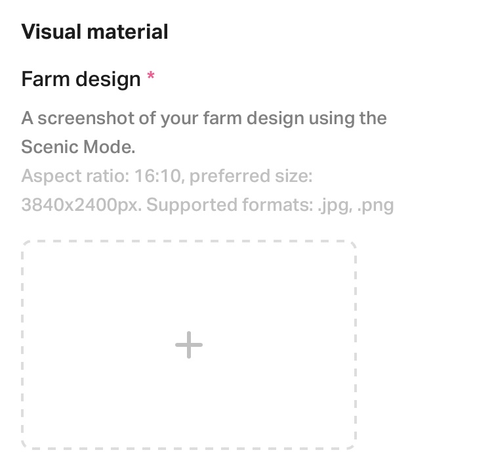Click the word Farm in field label

[x=45, y=79]
